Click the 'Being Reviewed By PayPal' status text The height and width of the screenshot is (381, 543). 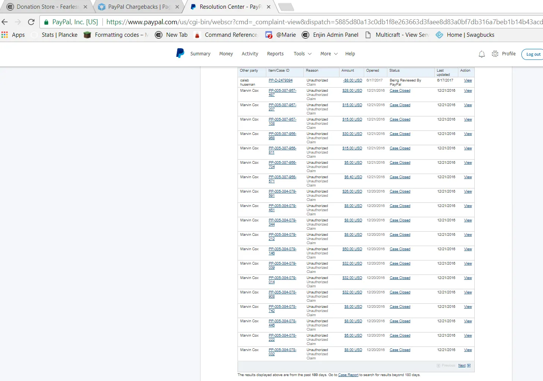405,82
